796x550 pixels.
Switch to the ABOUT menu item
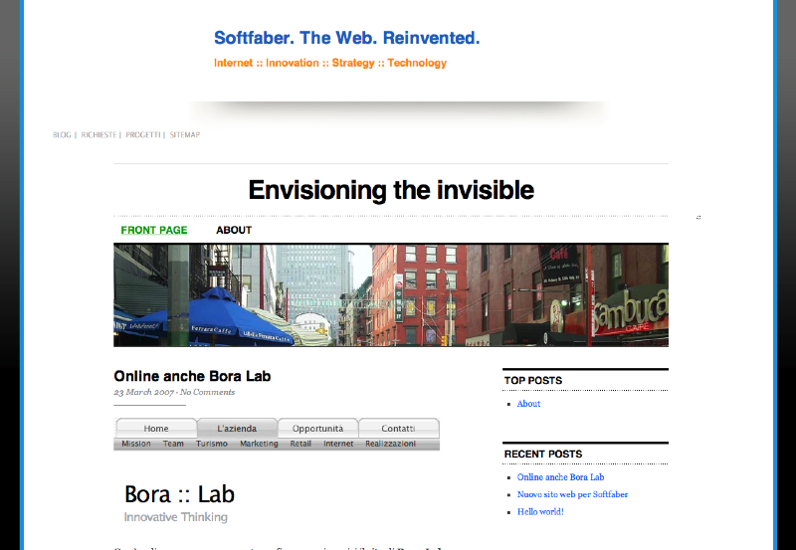tap(234, 230)
